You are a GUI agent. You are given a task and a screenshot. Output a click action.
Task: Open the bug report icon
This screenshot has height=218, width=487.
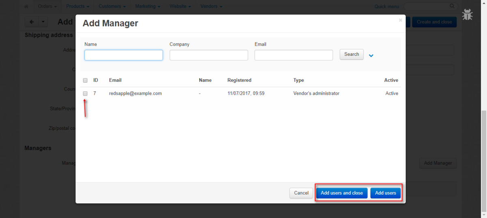pos(467,15)
